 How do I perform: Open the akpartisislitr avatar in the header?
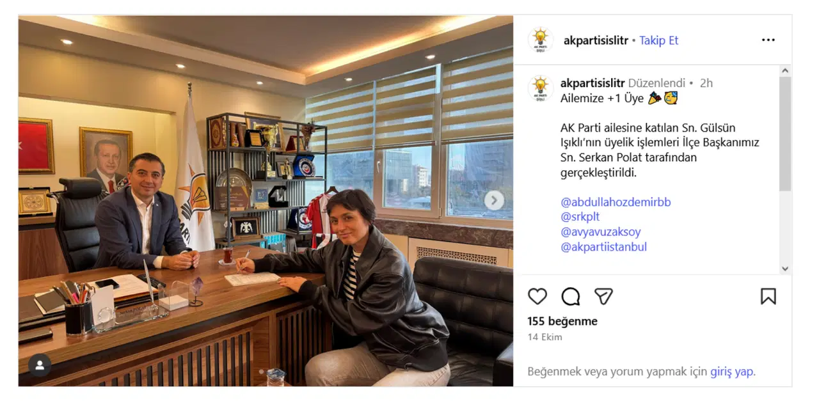pos(541,40)
